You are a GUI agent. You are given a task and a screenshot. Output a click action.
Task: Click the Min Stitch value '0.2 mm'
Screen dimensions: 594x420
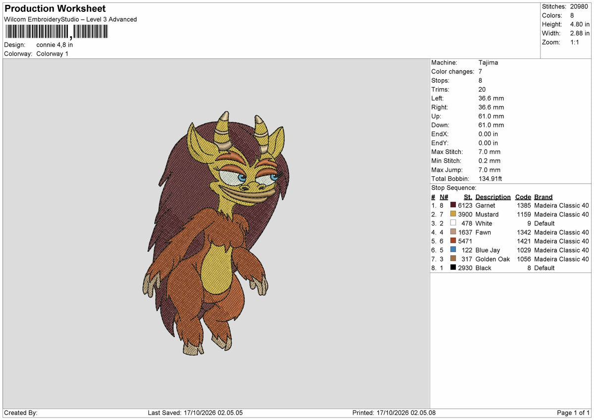point(490,160)
